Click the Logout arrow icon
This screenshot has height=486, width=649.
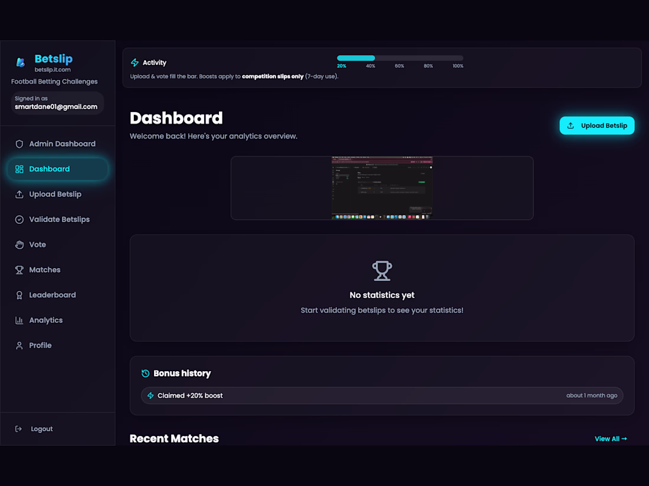tap(18, 429)
